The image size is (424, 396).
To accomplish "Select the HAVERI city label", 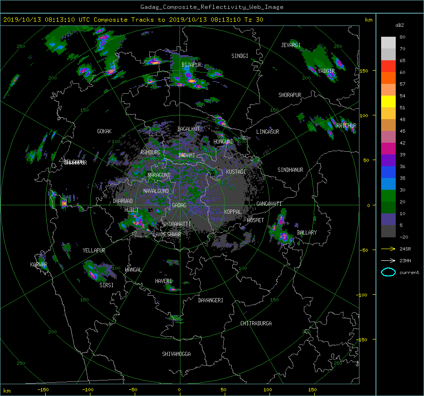I will (163, 281).
